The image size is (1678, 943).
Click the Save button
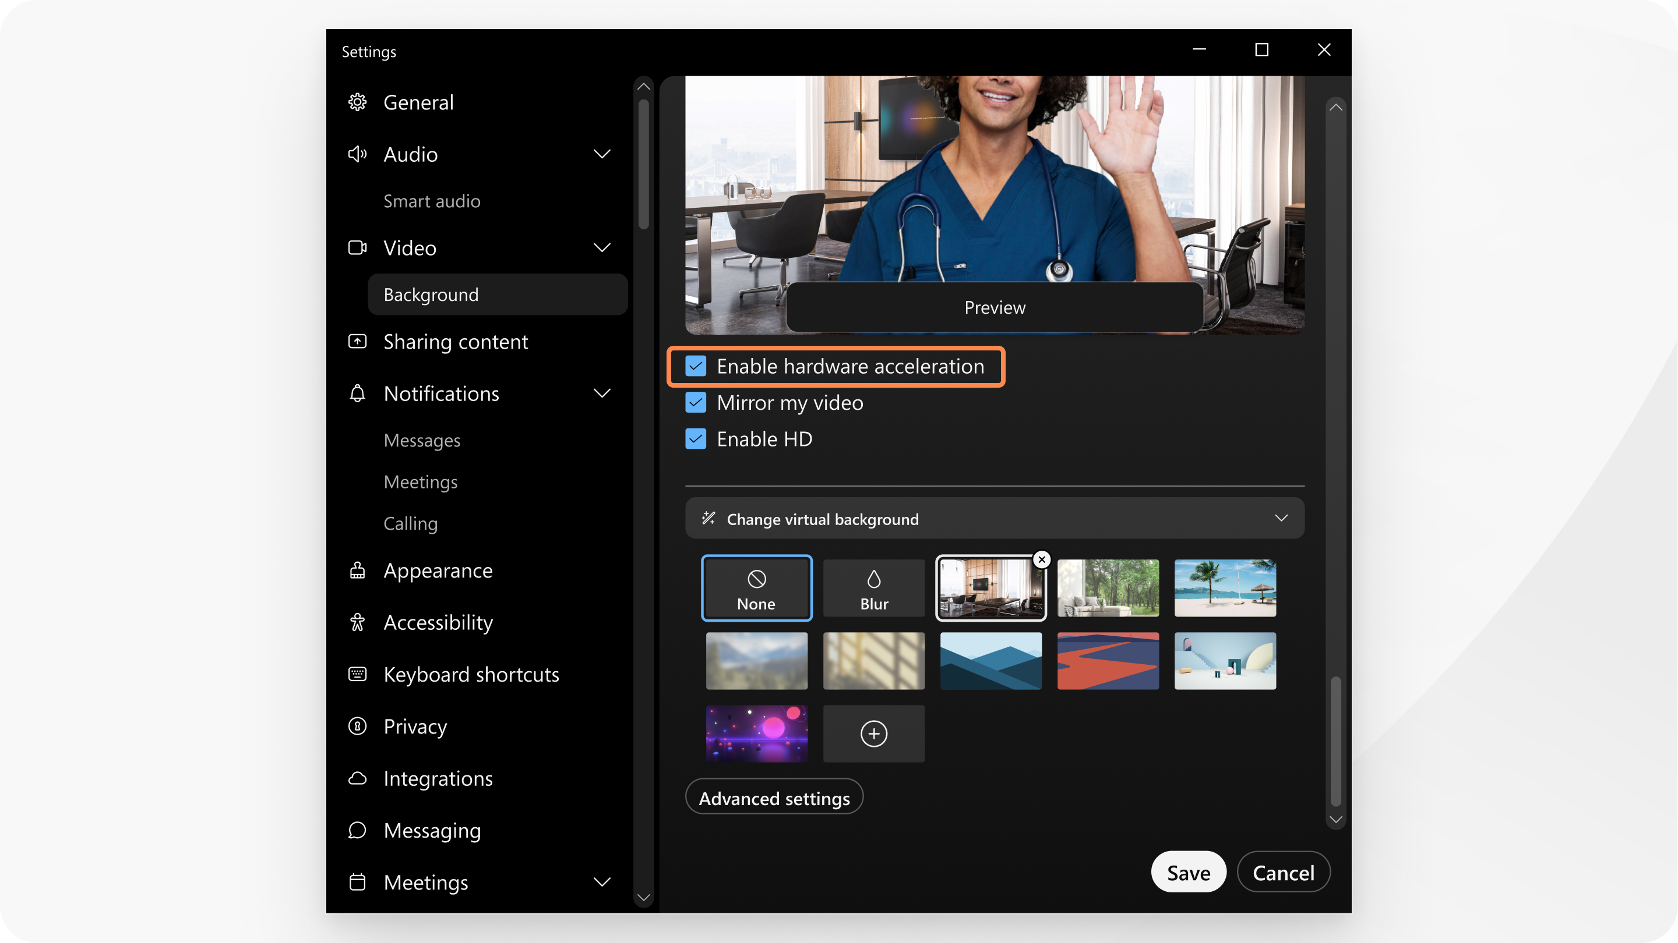point(1189,873)
